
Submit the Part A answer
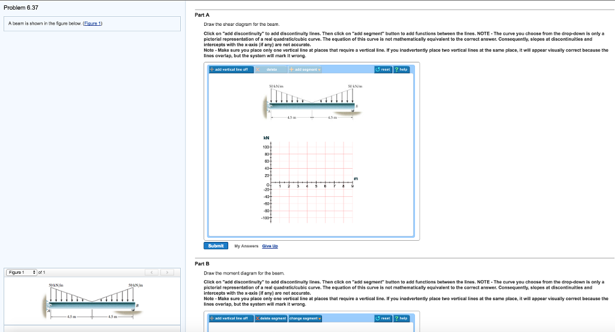(x=216, y=246)
